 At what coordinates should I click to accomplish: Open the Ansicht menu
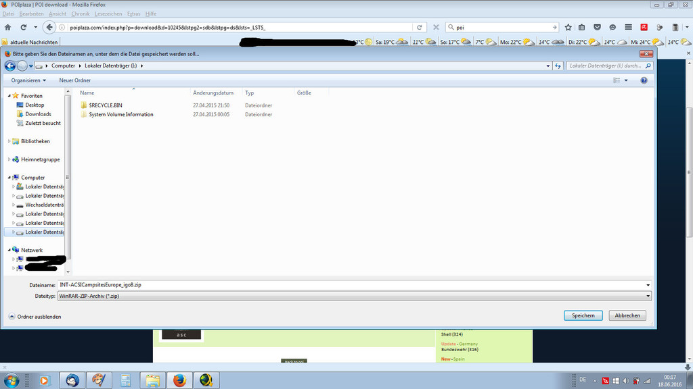[x=58, y=14]
